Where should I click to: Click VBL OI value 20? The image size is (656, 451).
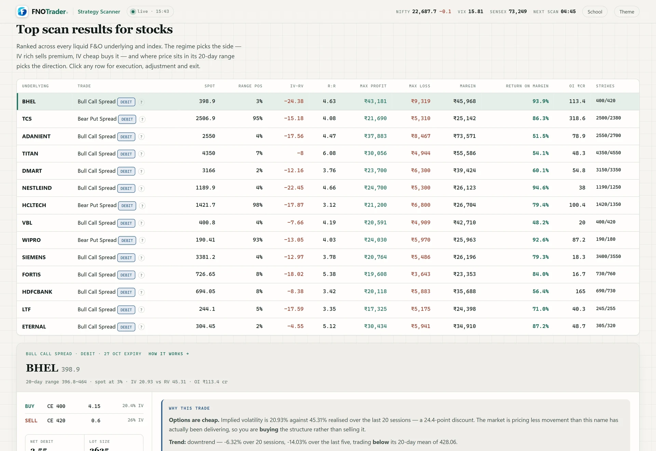coord(582,222)
